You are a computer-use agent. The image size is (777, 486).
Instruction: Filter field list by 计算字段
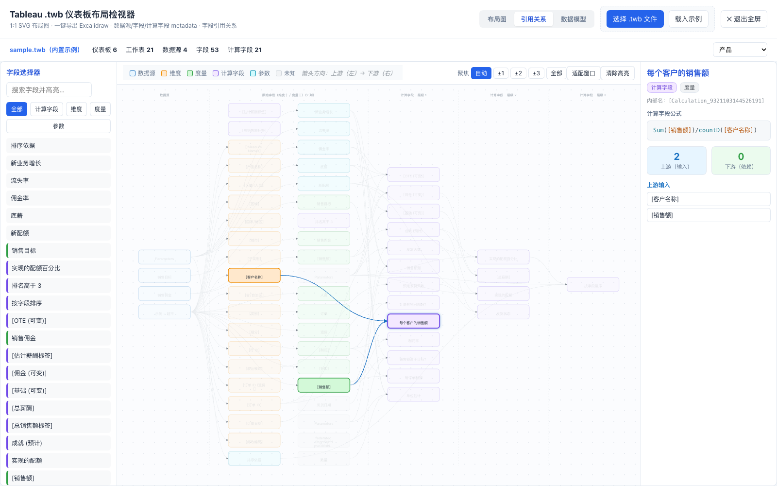[47, 109]
